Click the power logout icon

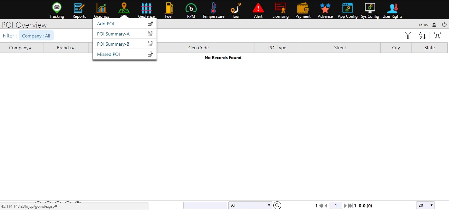point(444,24)
